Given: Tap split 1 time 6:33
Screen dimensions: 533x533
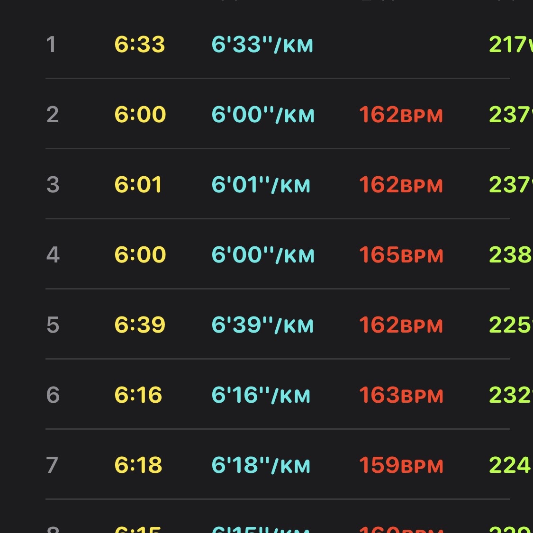Looking at the screenshot, I should (x=140, y=45).
